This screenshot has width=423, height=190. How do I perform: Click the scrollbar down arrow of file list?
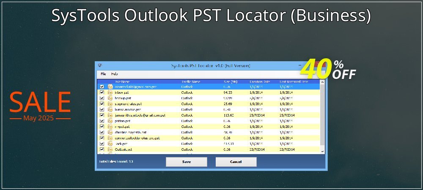[322, 152]
